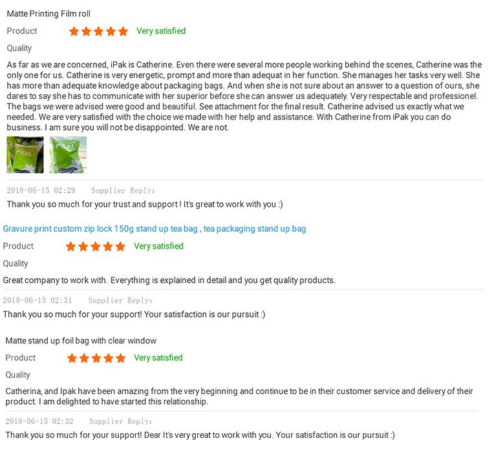Click the 2018-06-15 02:32 timestamp
The height and width of the screenshot is (454, 494).
(40, 421)
